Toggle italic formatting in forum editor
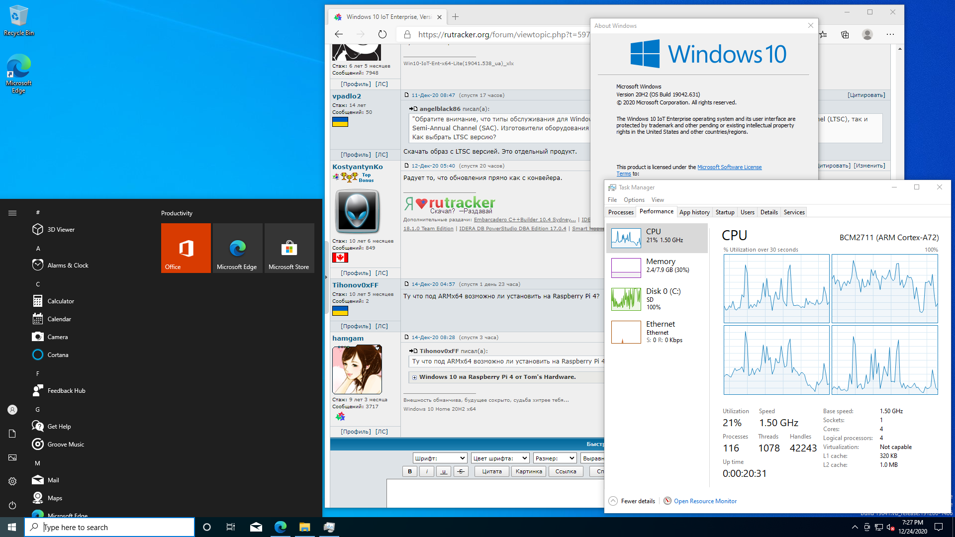955x537 pixels. 427,471
